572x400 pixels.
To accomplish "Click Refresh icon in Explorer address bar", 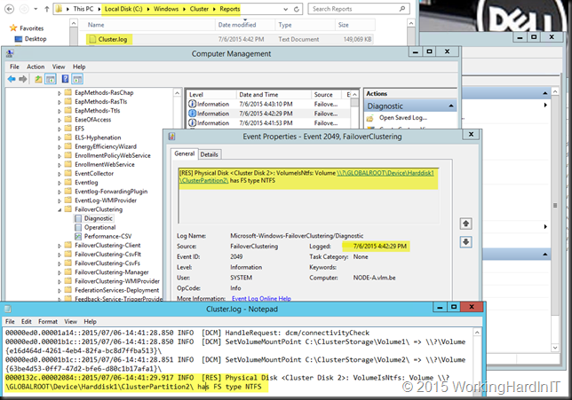I will (x=297, y=9).
